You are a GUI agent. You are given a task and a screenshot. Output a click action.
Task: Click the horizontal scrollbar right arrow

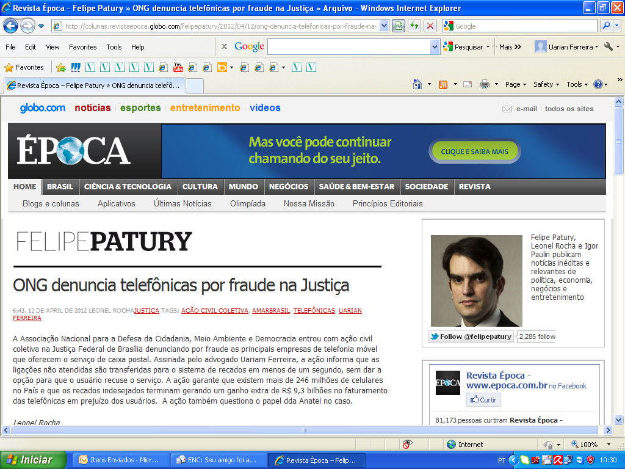(609, 431)
